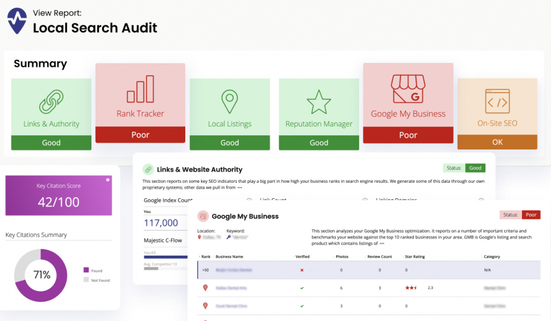
Task: Expand the Links & Website Authority description ellipsis
Action: coord(239,187)
